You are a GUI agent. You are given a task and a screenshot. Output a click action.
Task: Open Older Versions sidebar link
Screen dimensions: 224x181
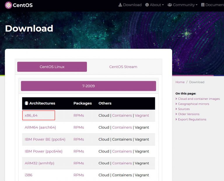tap(189, 114)
